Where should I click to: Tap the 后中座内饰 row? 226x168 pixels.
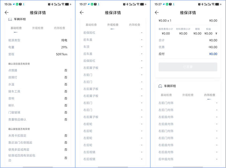(x=188, y=159)
